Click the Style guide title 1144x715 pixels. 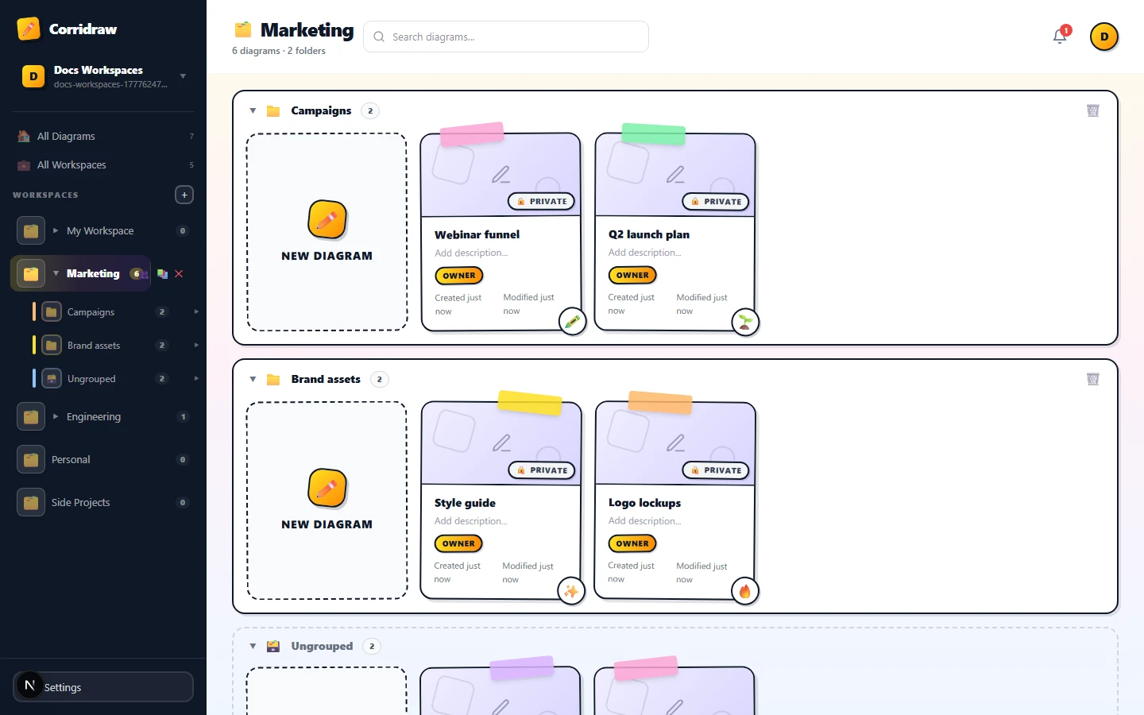click(465, 503)
